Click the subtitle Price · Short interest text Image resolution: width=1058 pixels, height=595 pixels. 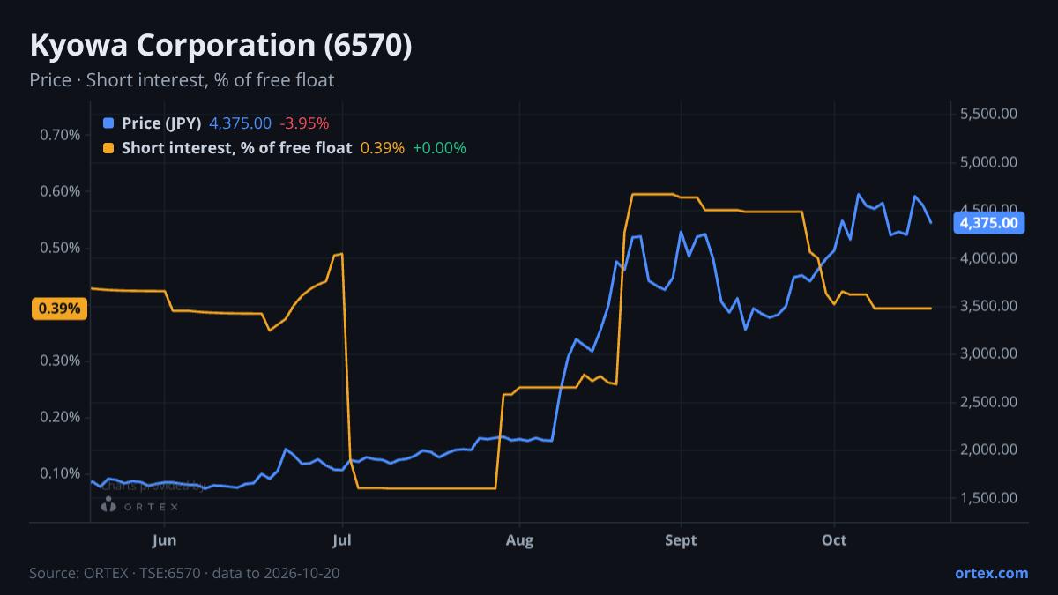click(x=182, y=80)
